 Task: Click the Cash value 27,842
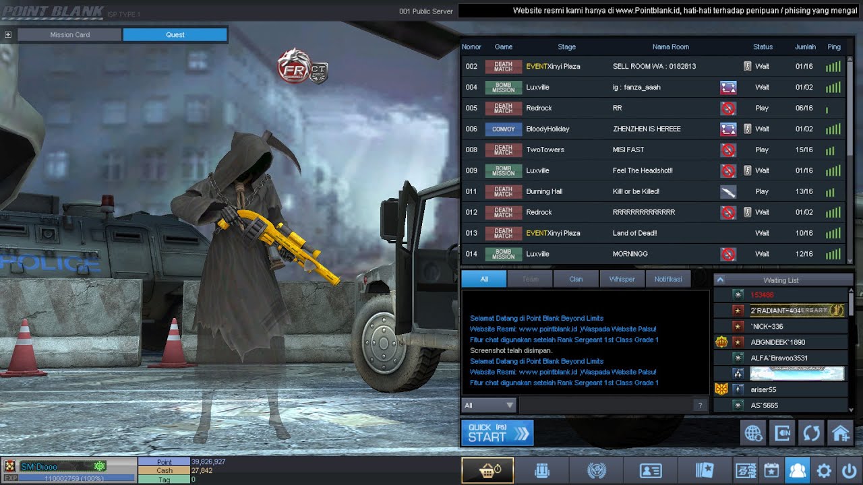(202, 470)
